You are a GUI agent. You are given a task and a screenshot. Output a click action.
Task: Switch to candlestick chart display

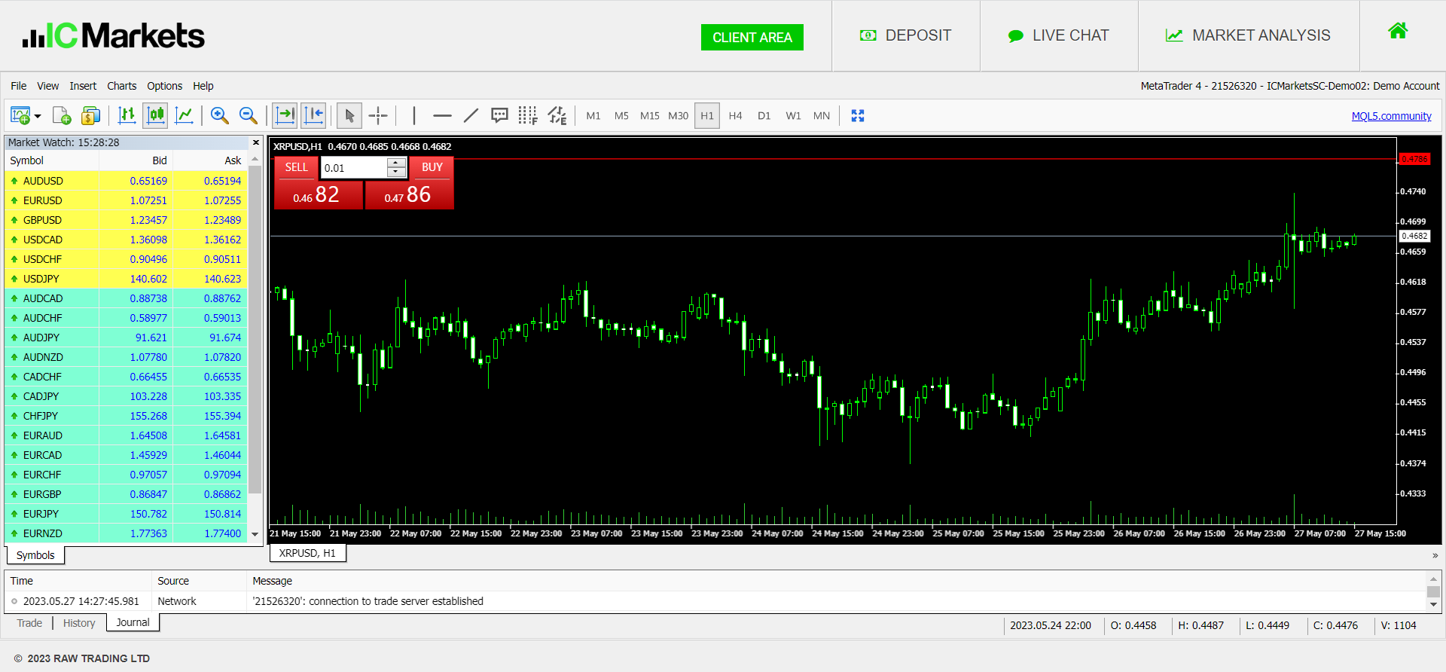[x=155, y=115]
